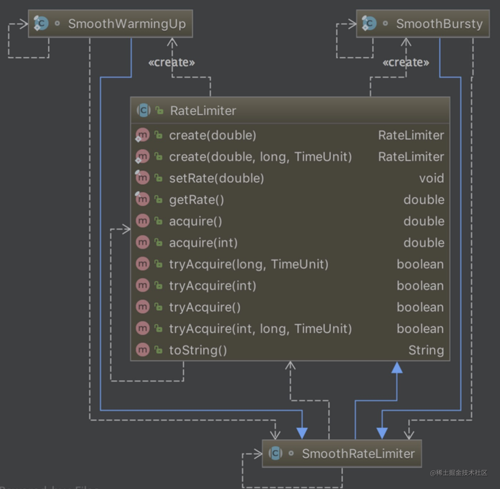
Task: Click the static method icon beside create(double)
Action: click(142, 135)
